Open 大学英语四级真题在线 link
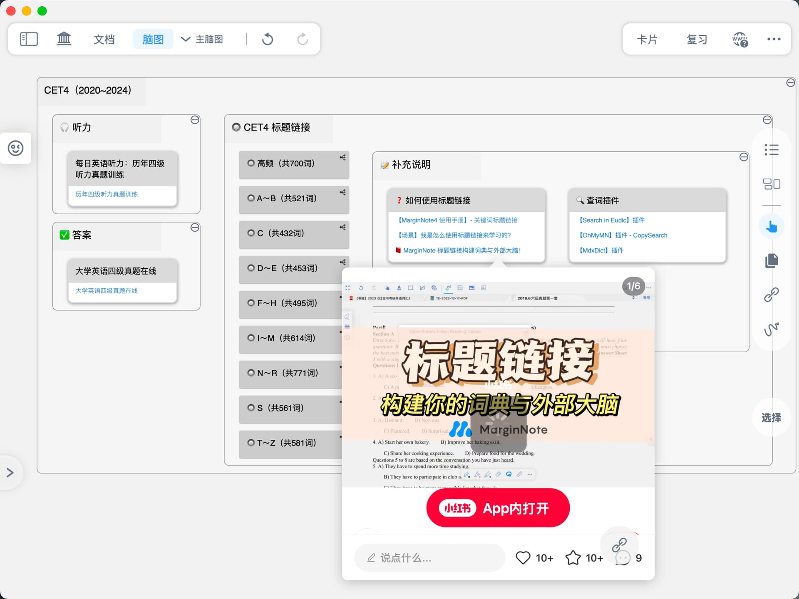The height and width of the screenshot is (599, 799). tap(107, 291)
